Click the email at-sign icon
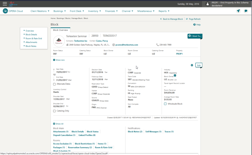 (x=113, y=45)
